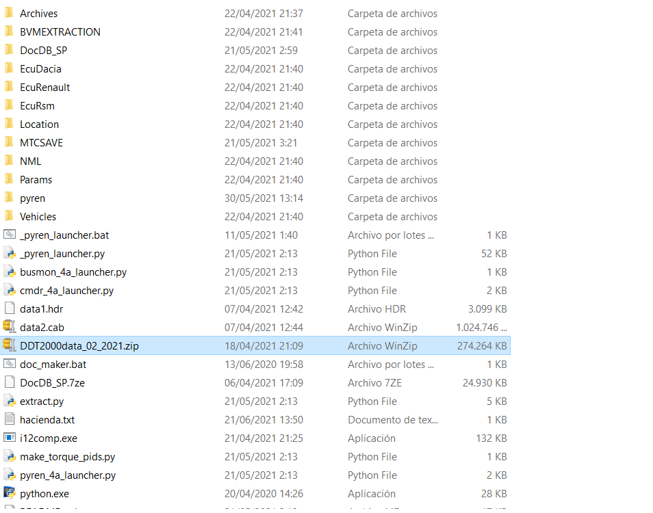Click the size 24.930 KB
653x513 pixels.
tap(485, 383)
